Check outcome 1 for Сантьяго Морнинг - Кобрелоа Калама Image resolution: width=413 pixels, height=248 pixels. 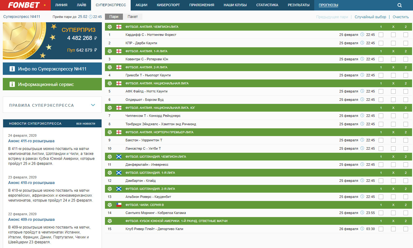pos(381,213)
